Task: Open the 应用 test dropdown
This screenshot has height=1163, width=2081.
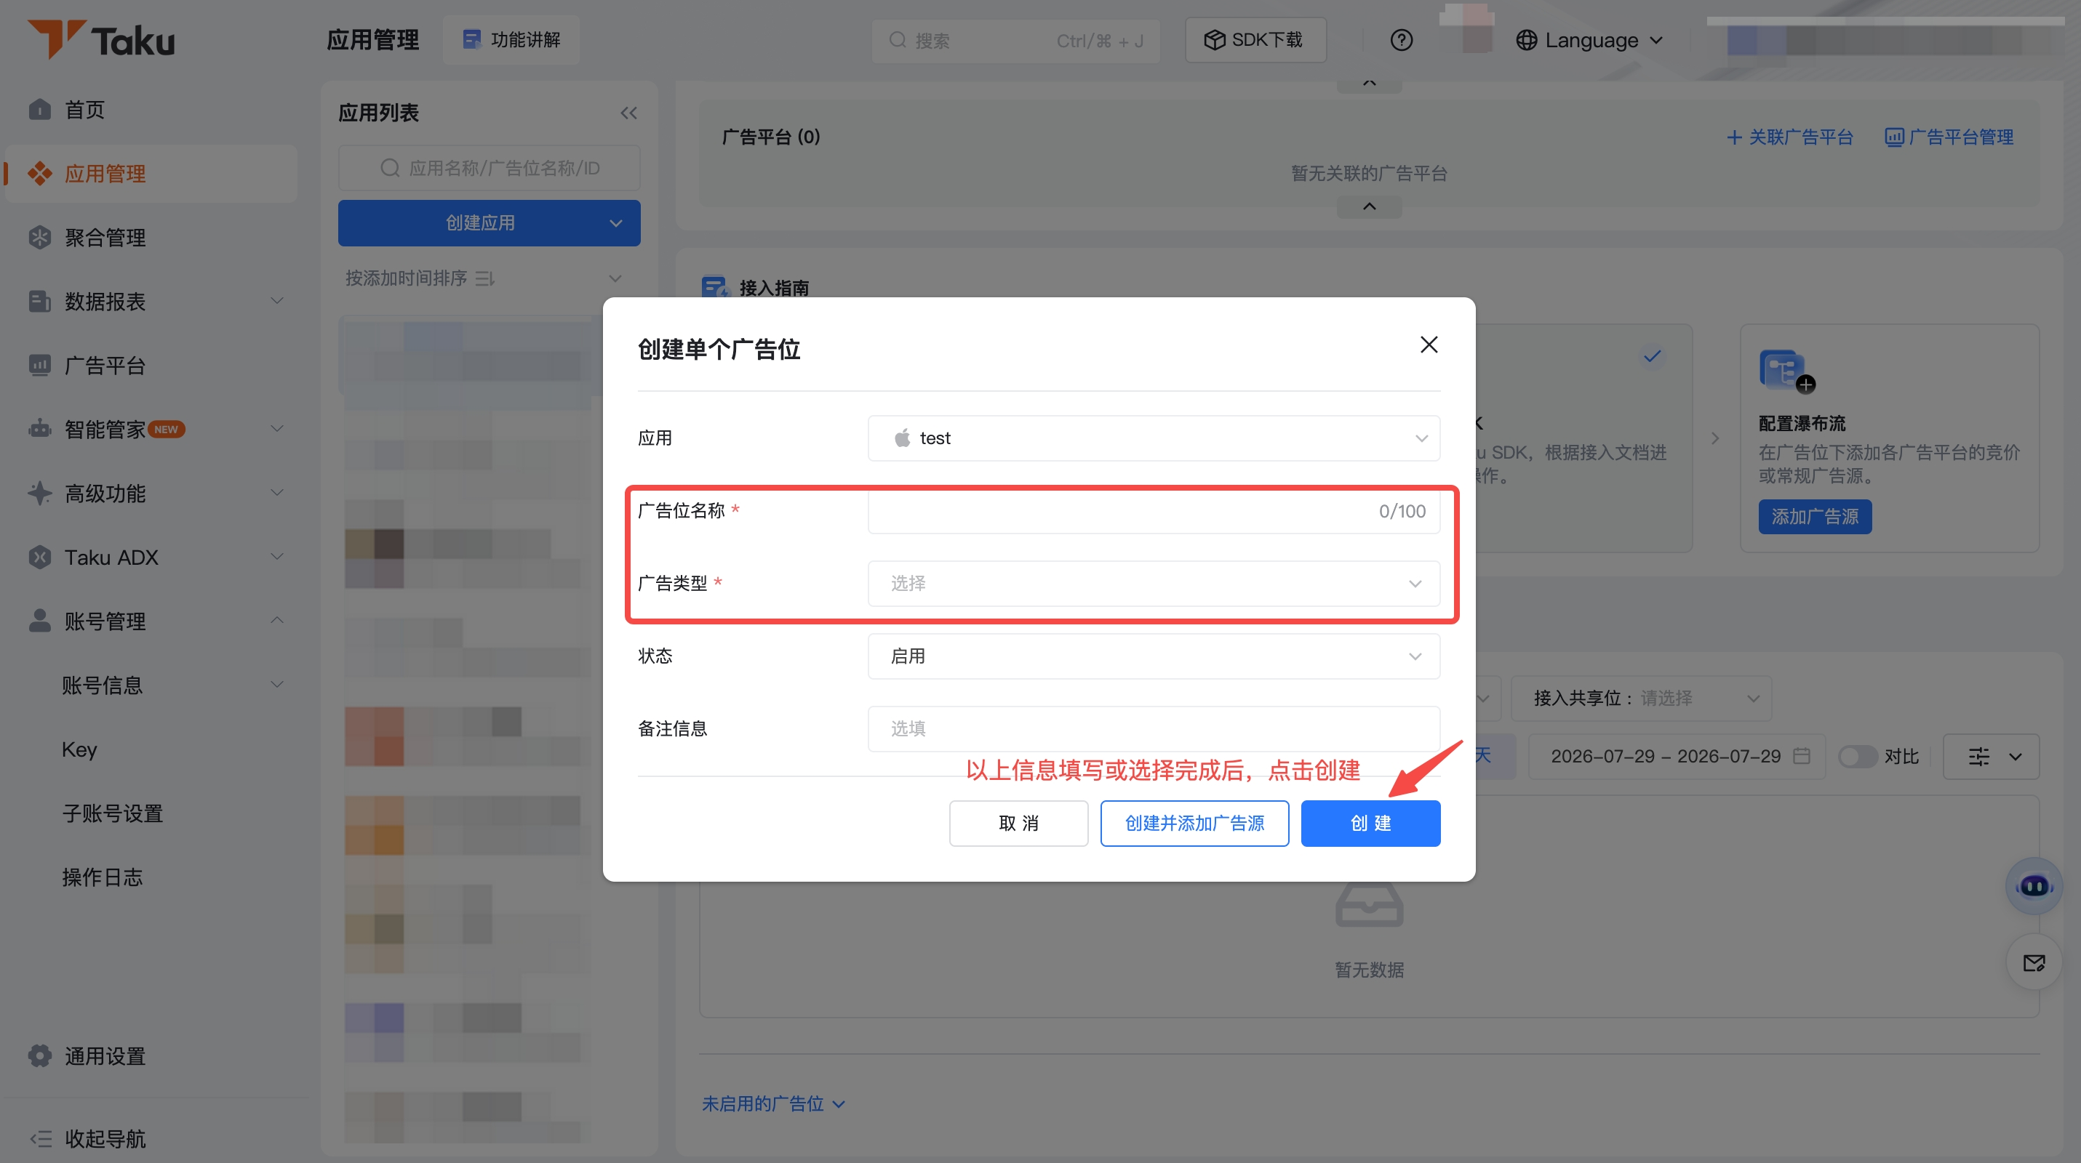Action: click(1153, 438)
